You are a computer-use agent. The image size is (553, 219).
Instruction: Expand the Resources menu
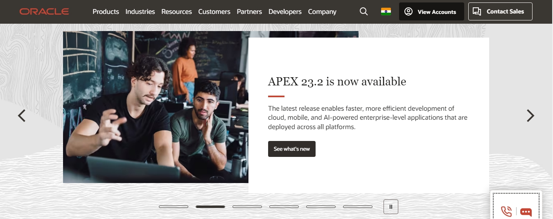pyautogui.click(x=176, y=11)
